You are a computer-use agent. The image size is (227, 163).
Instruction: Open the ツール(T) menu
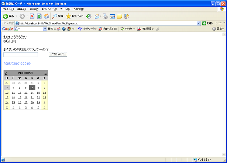coord(66,9)
